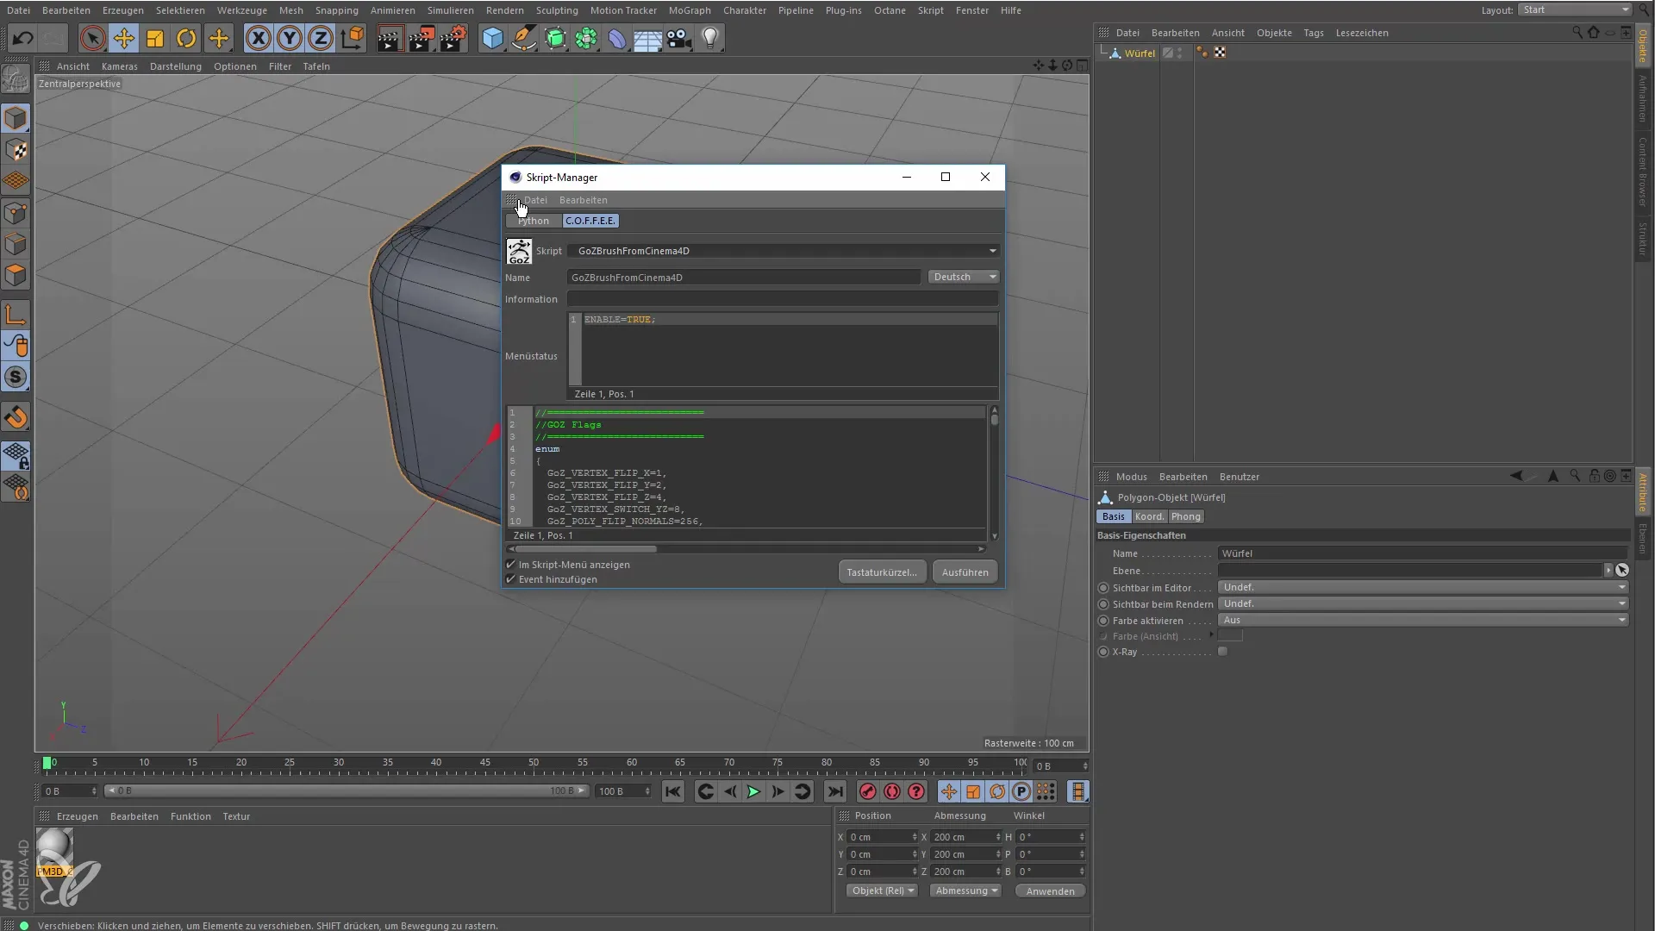Toggle 'Event hinzufügen' checkbox
This screenshot has width=1655, height=931.
[509, 578]
